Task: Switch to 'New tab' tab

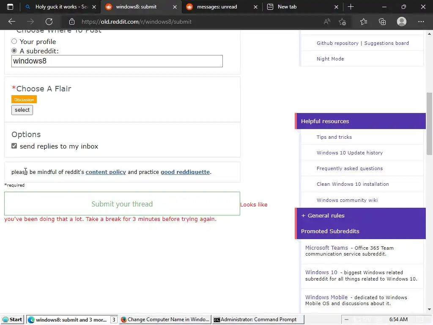Action: pos(287,7)
